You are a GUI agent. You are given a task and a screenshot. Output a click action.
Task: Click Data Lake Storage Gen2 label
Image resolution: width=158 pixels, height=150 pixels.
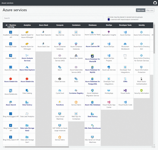27,129
